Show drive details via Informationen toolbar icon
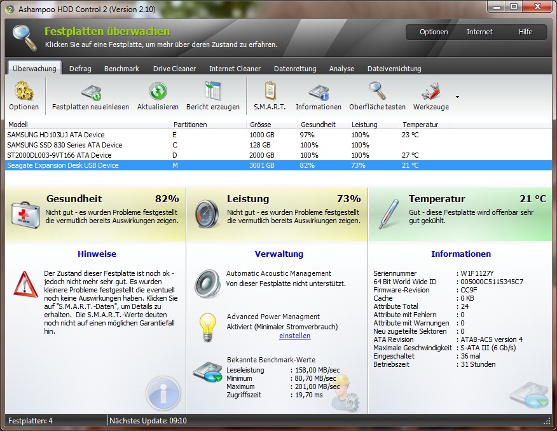The height and width of the screenshot is (431, 557). click(319, 92)
